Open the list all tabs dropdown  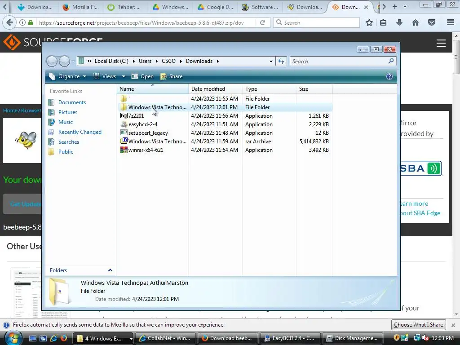pos(405,6)
